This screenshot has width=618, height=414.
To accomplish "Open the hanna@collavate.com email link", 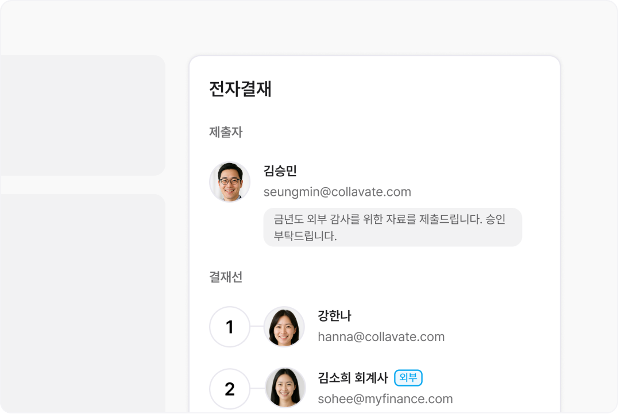I will [381, 337].
